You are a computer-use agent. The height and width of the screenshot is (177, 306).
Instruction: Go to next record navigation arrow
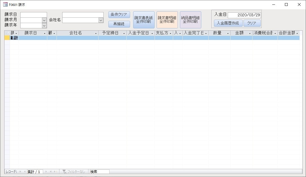pos(46,172)
